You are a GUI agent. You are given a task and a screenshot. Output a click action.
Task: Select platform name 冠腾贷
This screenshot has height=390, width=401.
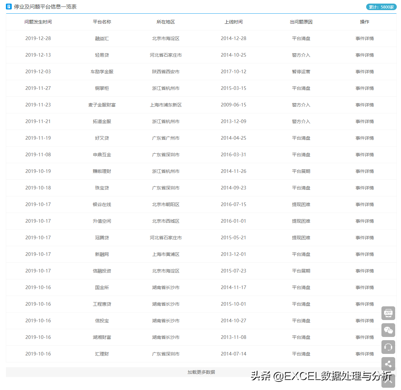click(102, 238)
